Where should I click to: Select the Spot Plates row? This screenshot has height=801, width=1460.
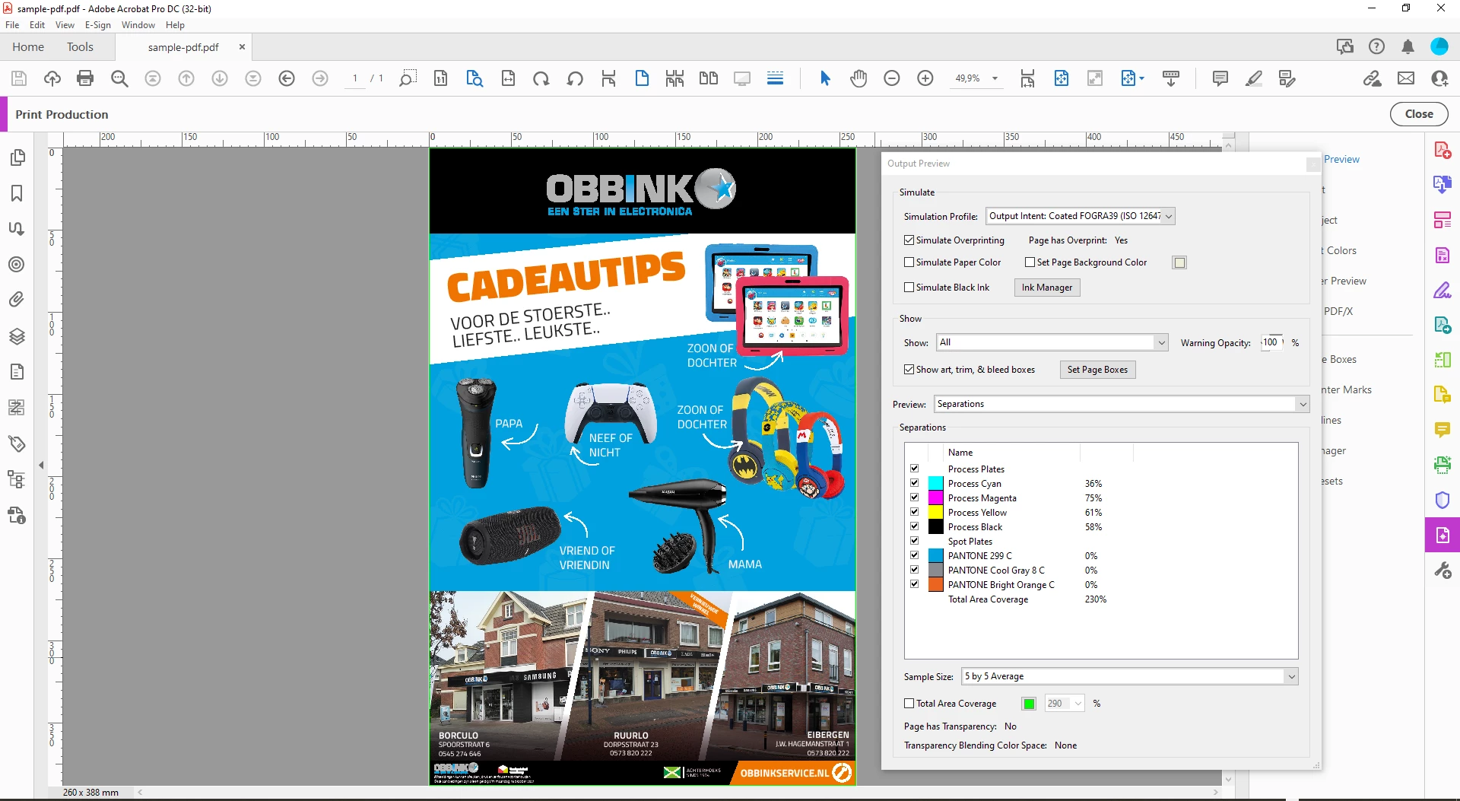1101,541
